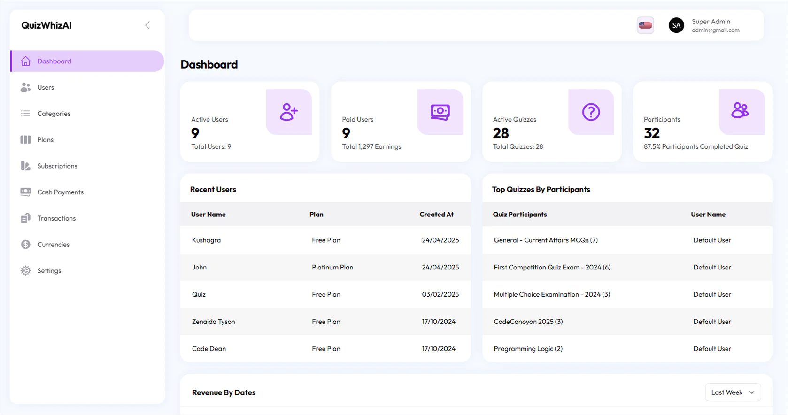Click the Cash Payments money icon

pyautogui.click(x=26, y=192)
